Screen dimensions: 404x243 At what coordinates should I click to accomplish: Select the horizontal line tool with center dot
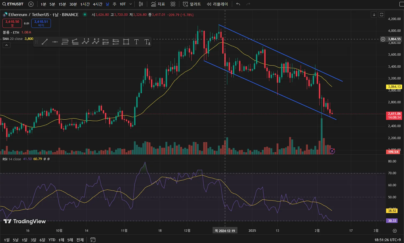click(x=55, y=42)
